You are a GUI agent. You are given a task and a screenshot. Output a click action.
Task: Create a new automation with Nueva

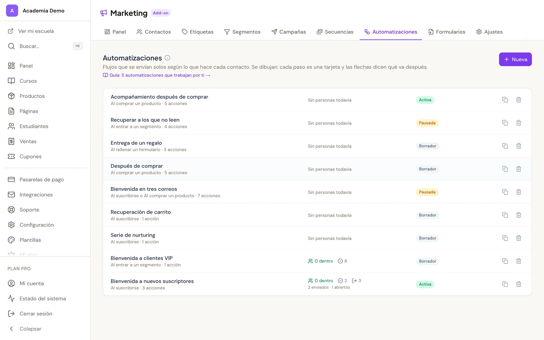pyautogui.click(x=515, y=59)
